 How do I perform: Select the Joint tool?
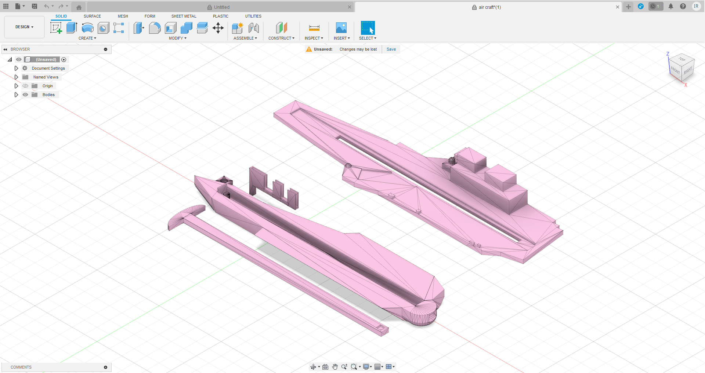253,28
